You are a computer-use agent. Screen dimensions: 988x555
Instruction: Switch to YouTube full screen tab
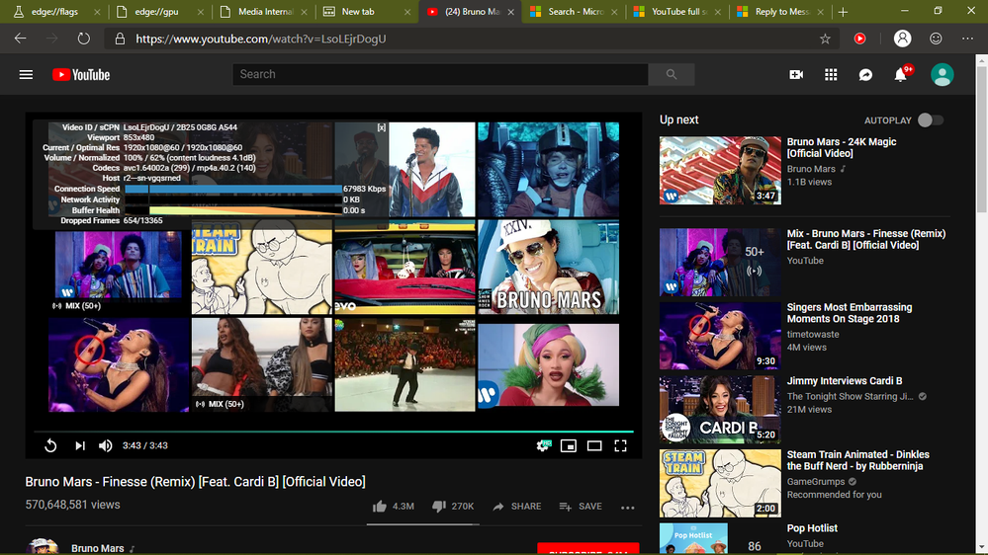(677, 11)
